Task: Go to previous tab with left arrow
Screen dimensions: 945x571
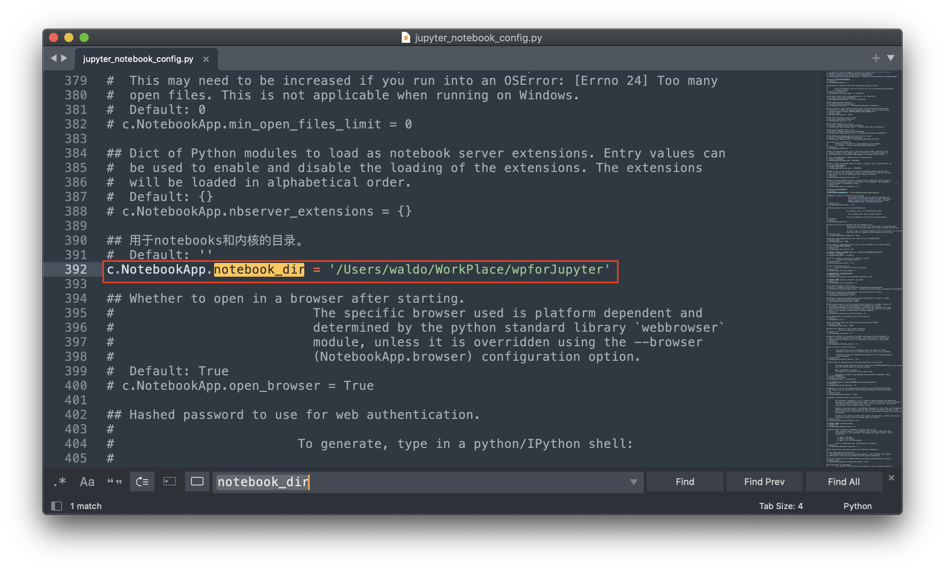Action: click(x=54, y=58)
